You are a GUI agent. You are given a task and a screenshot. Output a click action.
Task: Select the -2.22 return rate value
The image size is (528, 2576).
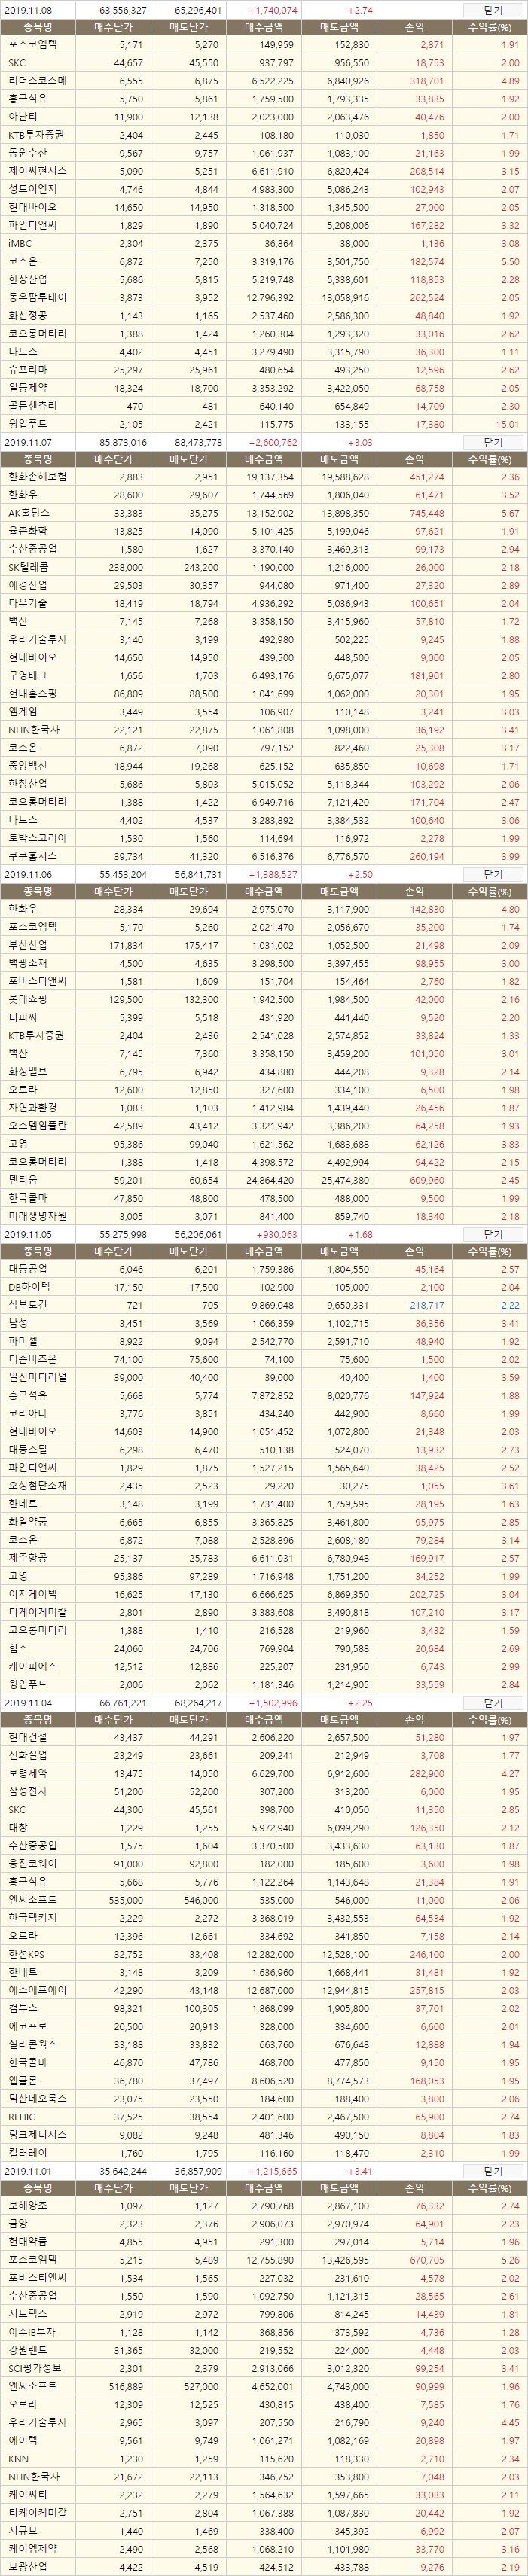(509, 1305)
